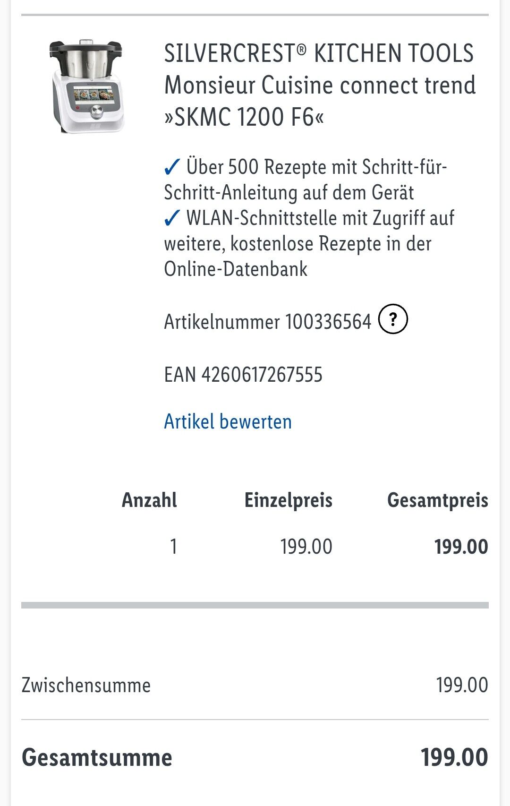
Task: Click the Zwischensumme label
Action: (86, 685)
